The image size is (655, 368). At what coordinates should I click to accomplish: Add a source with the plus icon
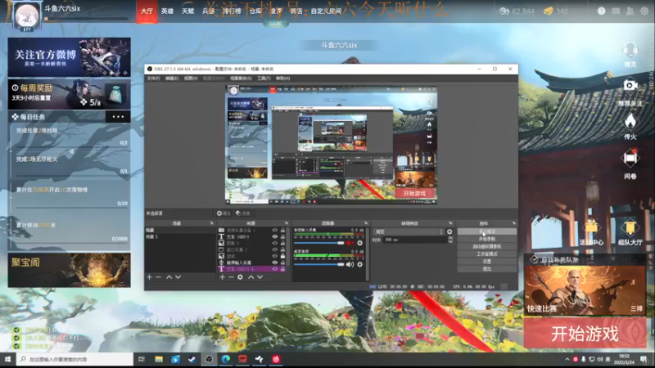pyautogui.click(x=222, y=277)
